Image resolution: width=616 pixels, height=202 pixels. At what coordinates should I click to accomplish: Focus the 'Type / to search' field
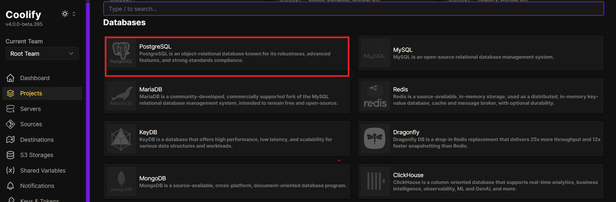pos(353,9)
